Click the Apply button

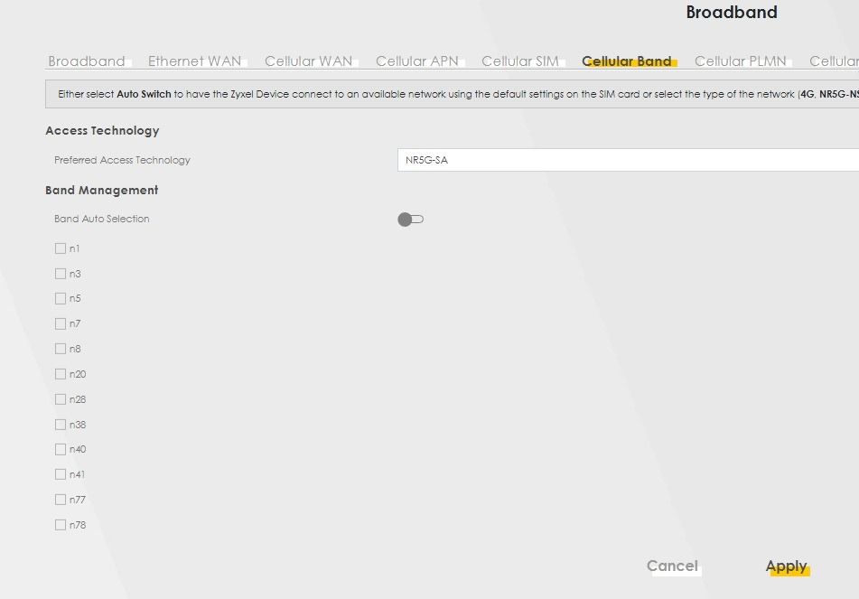point(786,566)
